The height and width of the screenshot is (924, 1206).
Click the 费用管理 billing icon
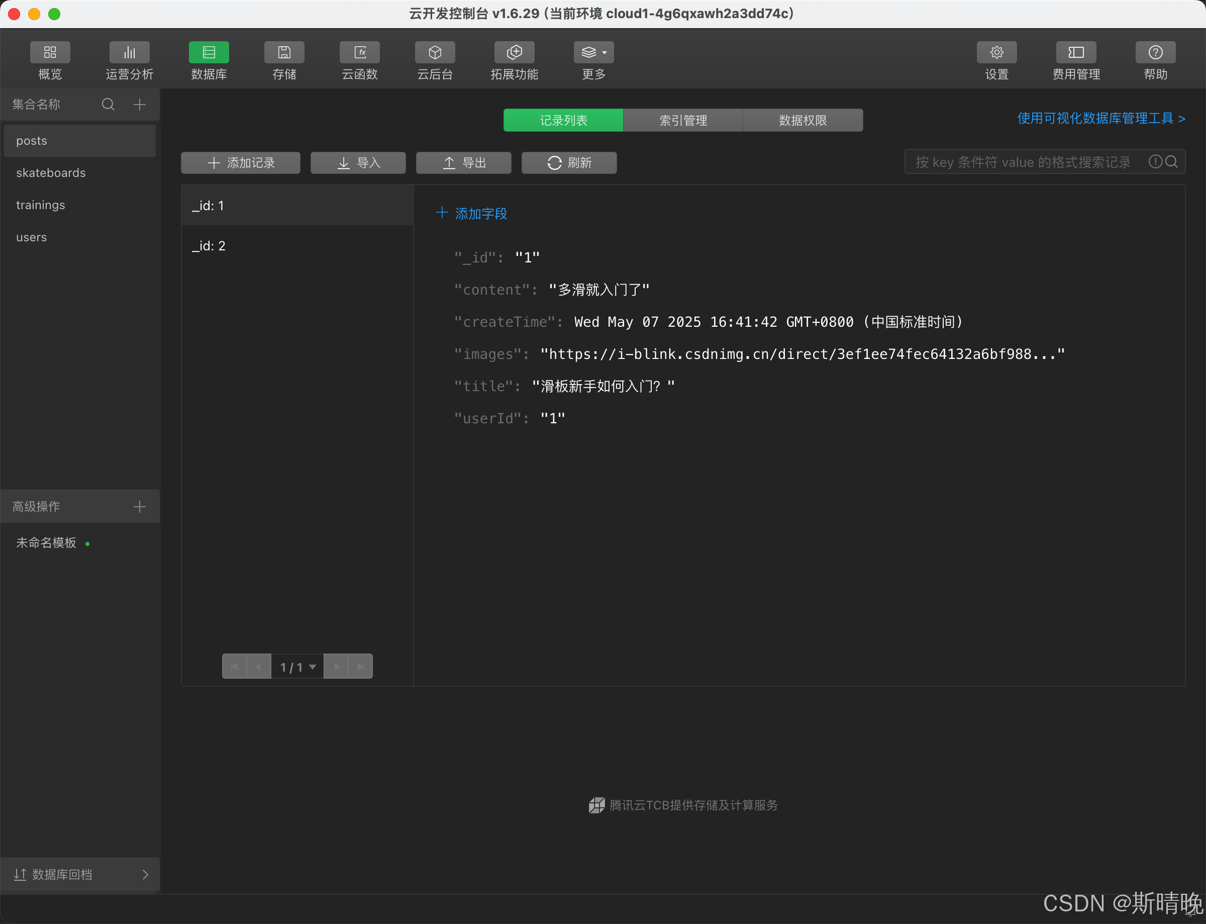tap(1076, 53)
